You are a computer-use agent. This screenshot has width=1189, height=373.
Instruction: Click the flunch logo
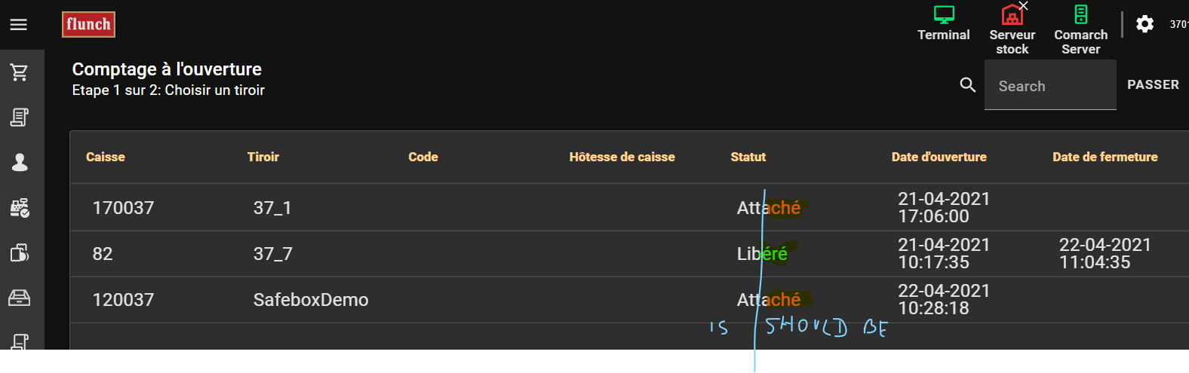(88, 24)
